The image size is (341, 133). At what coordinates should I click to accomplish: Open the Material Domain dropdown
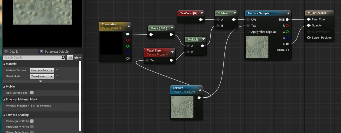[42, 70]
